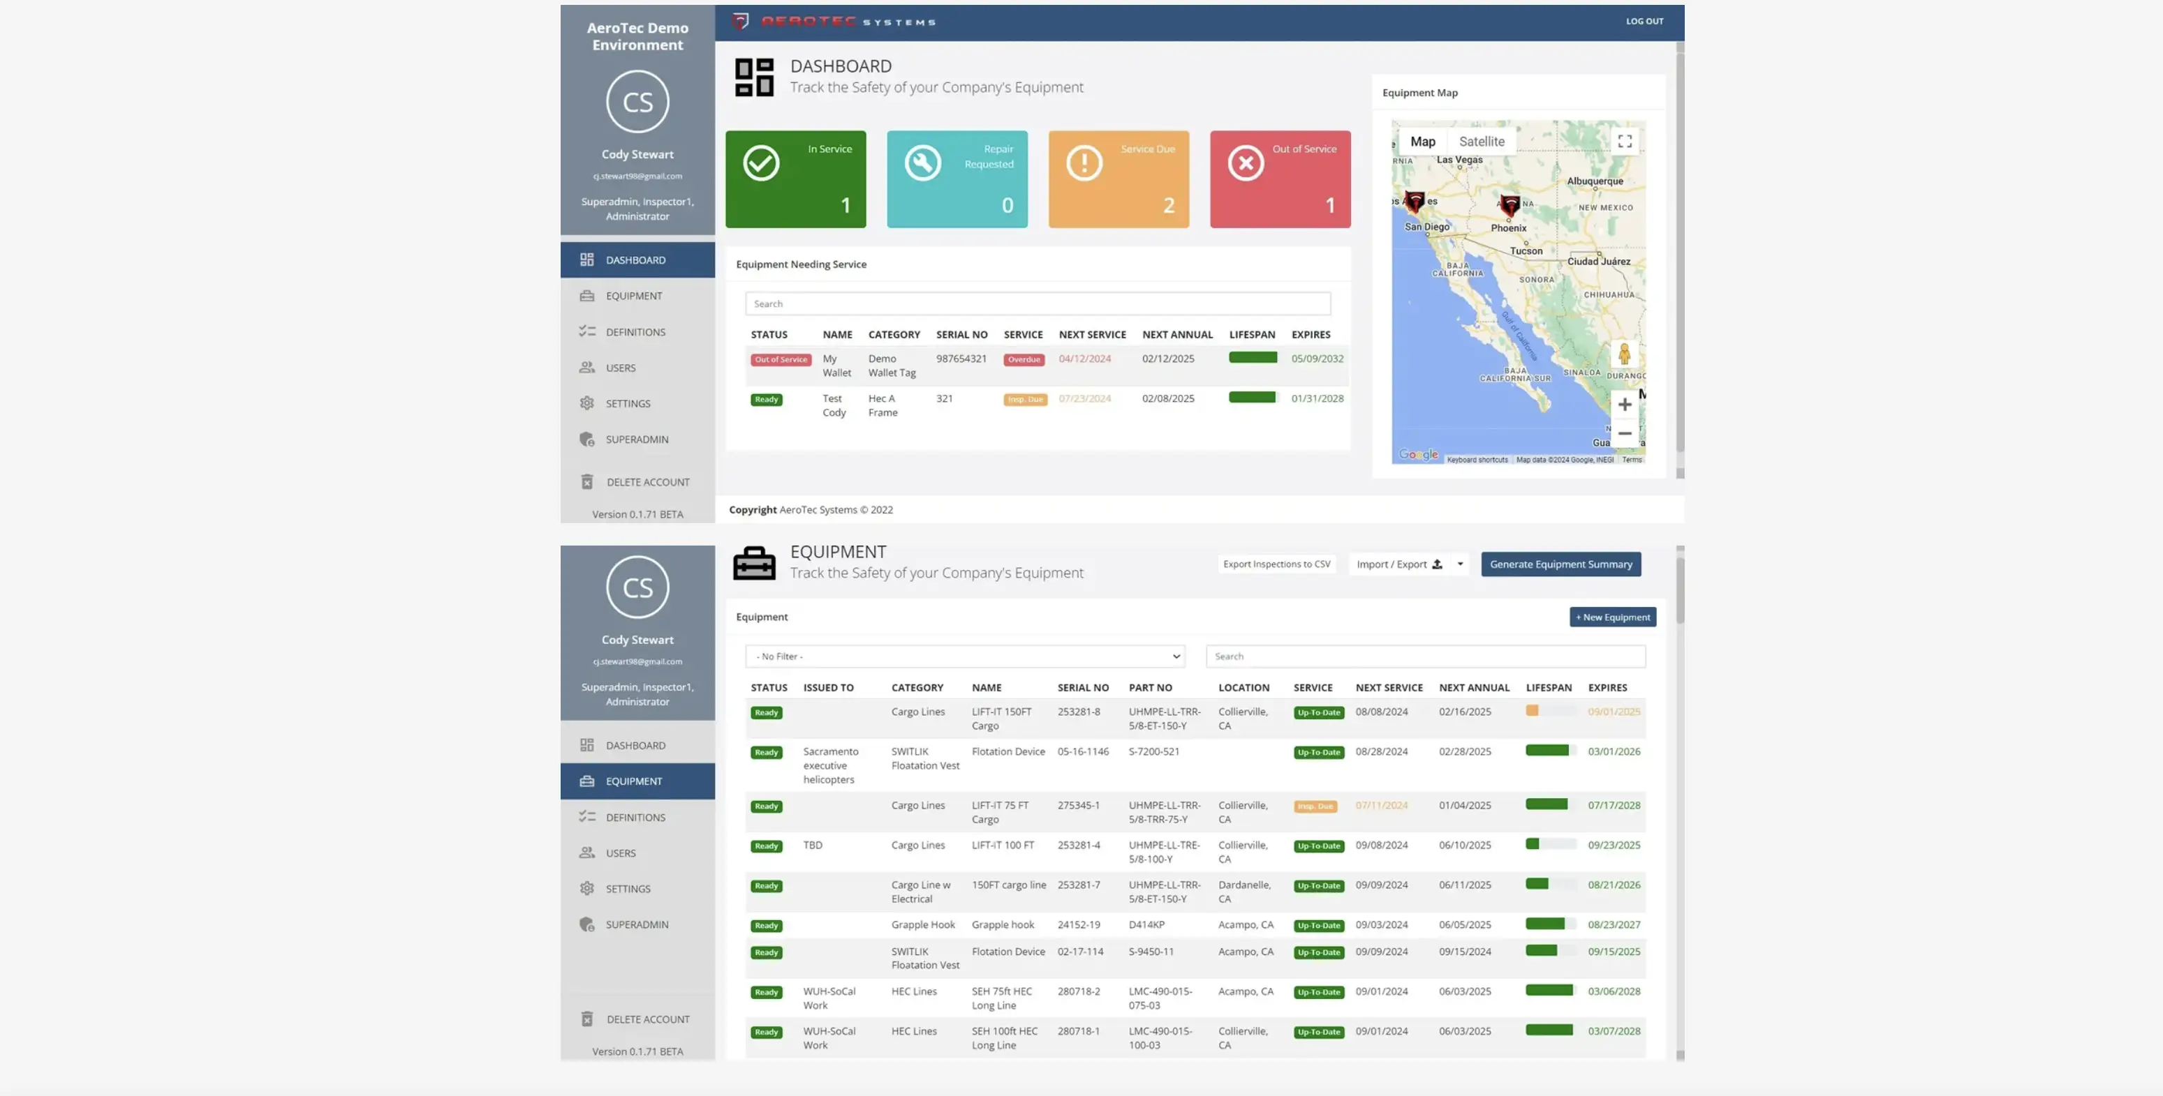Open Dashboard in the top sidebar
Viewport: 2163px width, 1096px height.
click(637, 260)
